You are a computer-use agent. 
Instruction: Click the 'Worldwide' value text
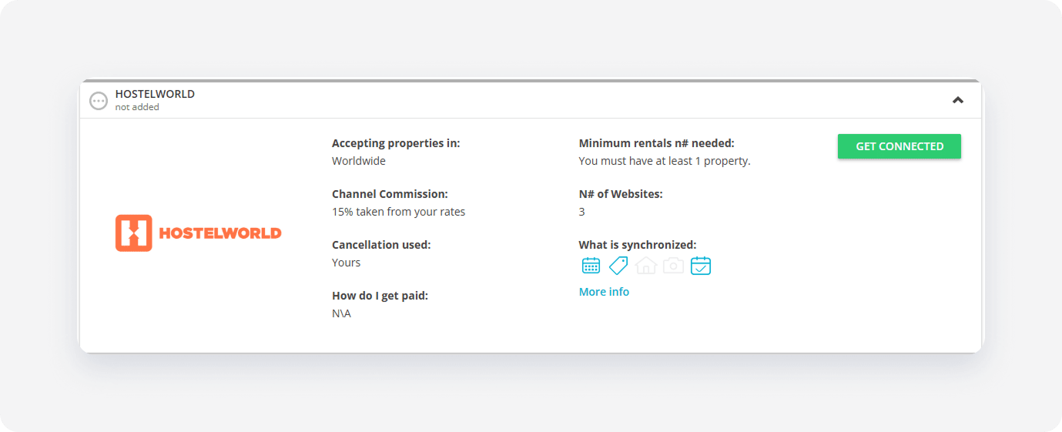coord(359,161)
